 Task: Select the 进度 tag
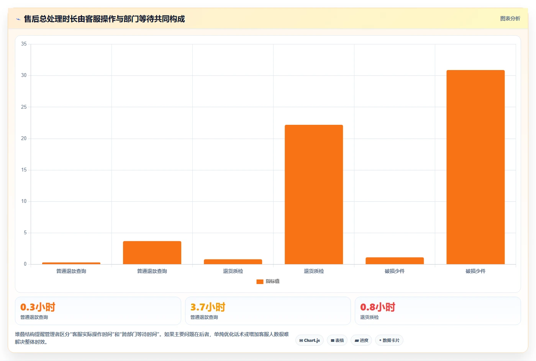[361, 340]
